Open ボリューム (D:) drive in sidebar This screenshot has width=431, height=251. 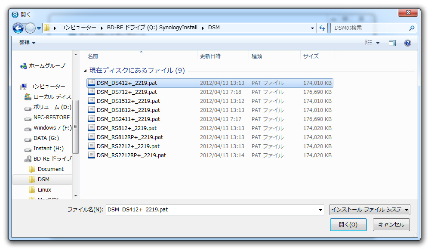[48, 107]
